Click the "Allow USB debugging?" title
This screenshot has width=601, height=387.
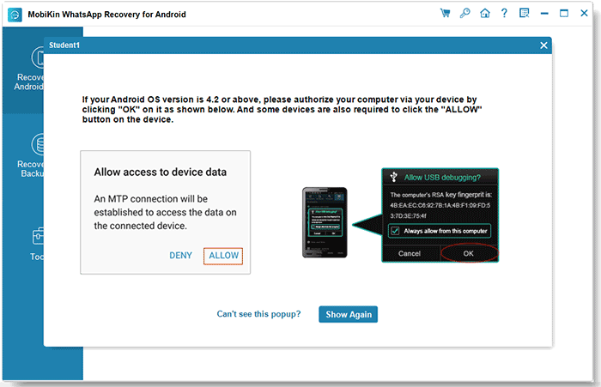click(442, 178)
